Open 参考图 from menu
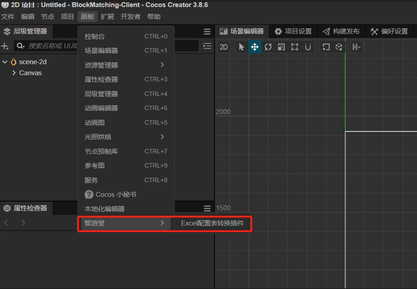Screen dimensions: 417x289 (x=126, y=166)
